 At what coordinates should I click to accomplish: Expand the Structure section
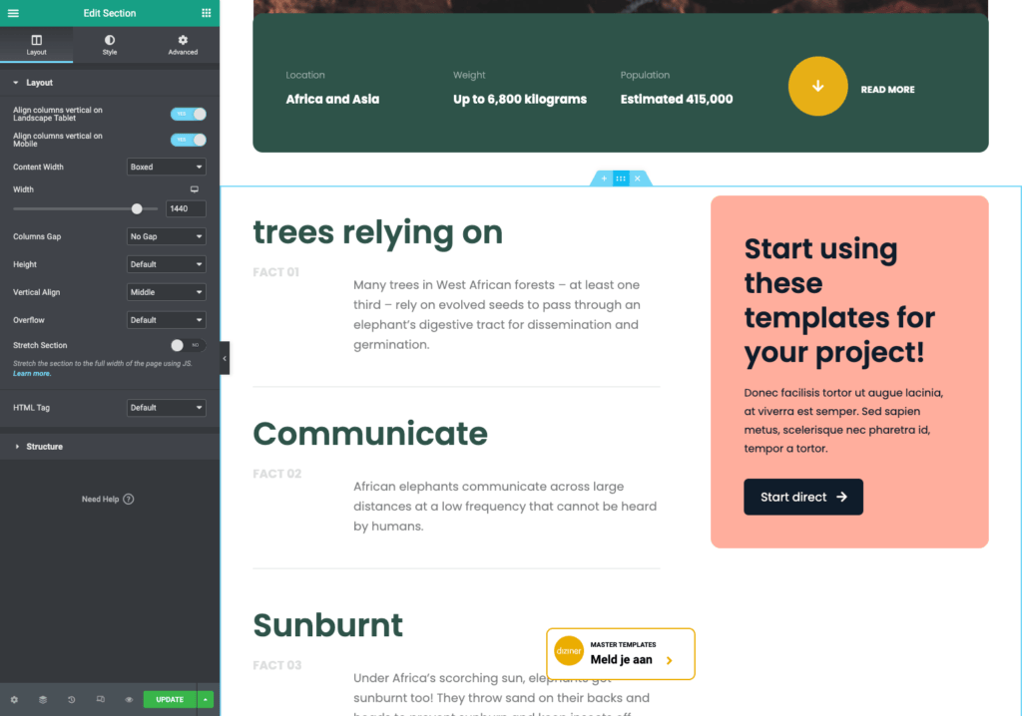pyautogui.click(x=44, y=447)
